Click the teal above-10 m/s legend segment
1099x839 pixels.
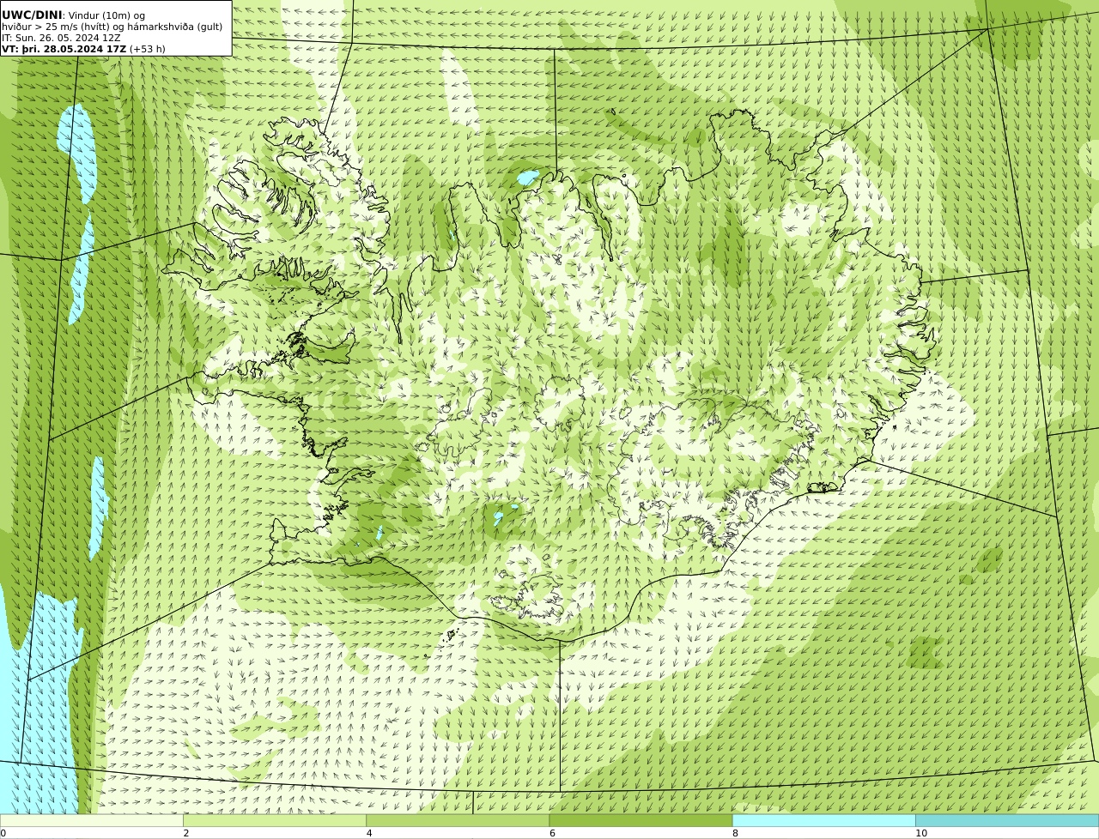[1007, 820]
